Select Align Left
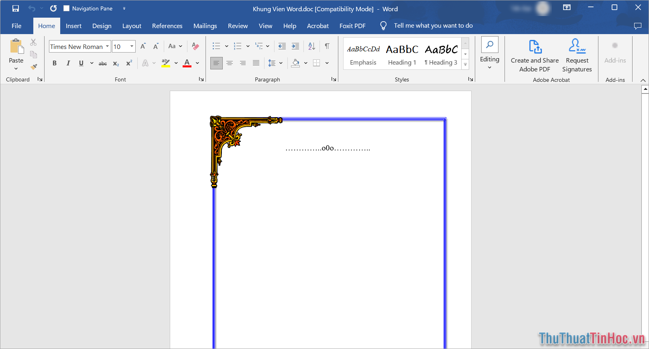This screenshot has width=649, height=349. point(216,63)
